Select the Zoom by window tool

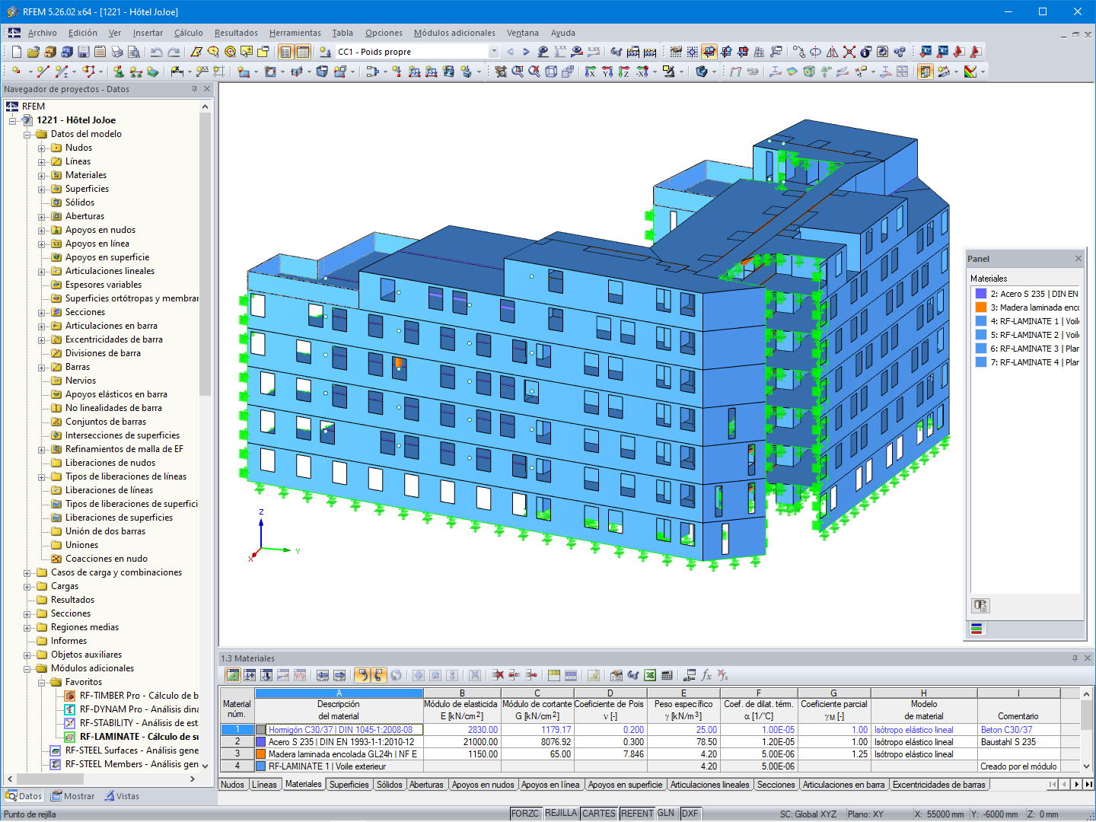517,72
